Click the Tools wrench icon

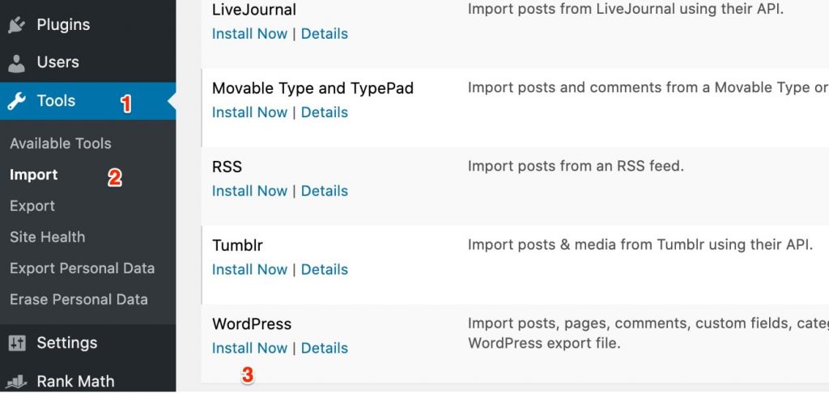(17, 101)
